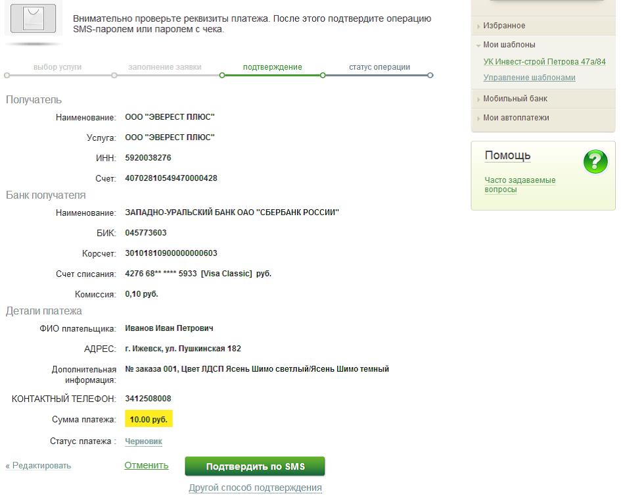The height and width of the screenshot is (500, 623).
Task: Click the ИНН value 5920038276
Action: click(x=148, y=158)
